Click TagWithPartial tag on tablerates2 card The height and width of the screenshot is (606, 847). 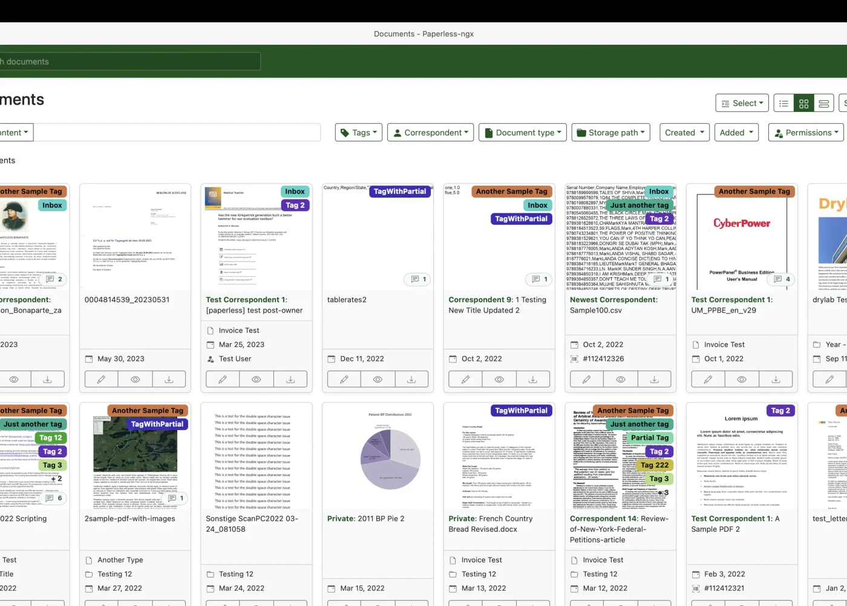coord(400,192)
